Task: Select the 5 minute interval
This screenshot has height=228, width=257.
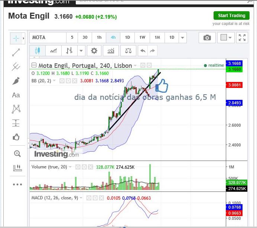Action: 72,38
